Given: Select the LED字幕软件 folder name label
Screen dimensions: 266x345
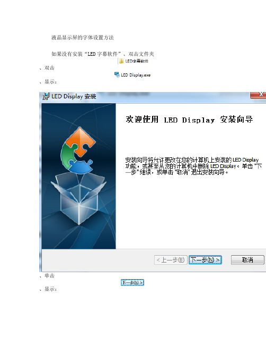Looking at the screenshot, I should pos(137,61).
